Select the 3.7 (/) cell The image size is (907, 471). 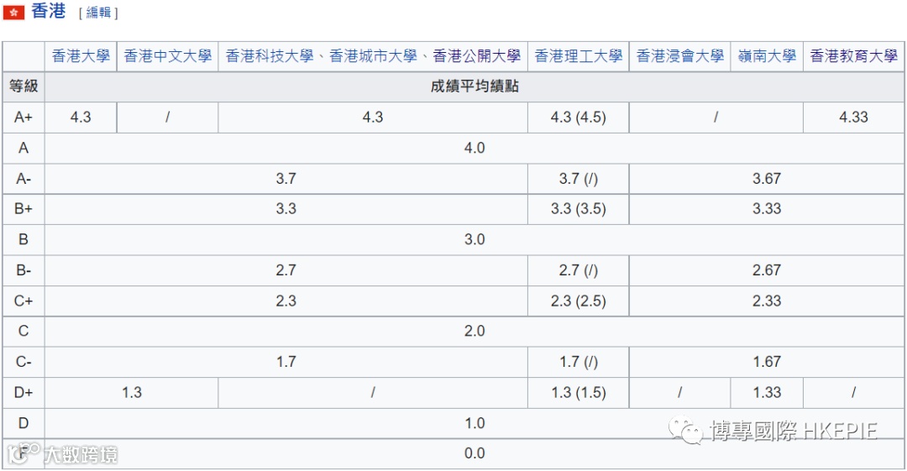point(579,179)
